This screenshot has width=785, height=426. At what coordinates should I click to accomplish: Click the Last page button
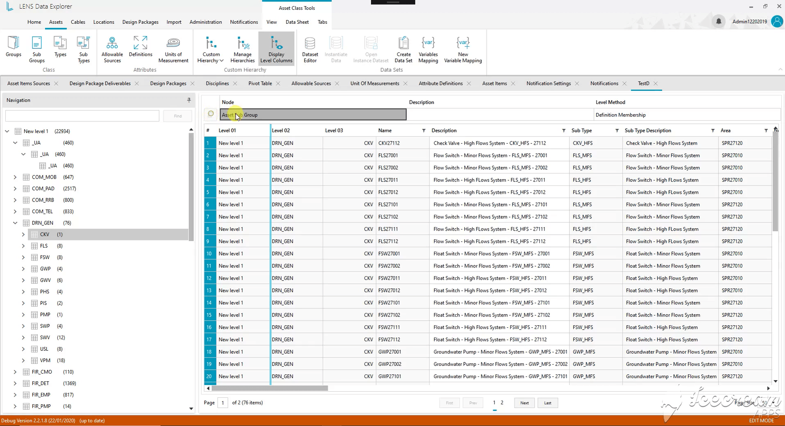click(548, 403)
